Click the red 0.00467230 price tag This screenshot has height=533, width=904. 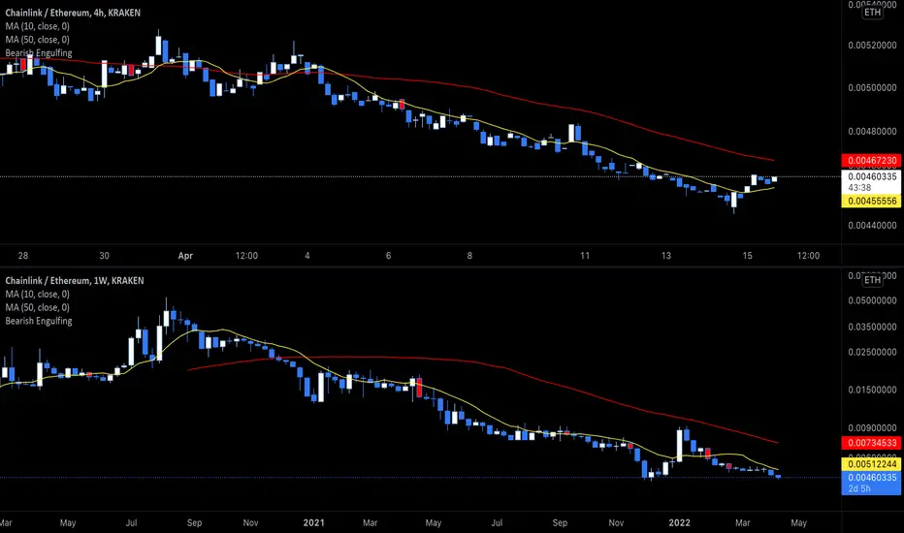tap(871, 160)
